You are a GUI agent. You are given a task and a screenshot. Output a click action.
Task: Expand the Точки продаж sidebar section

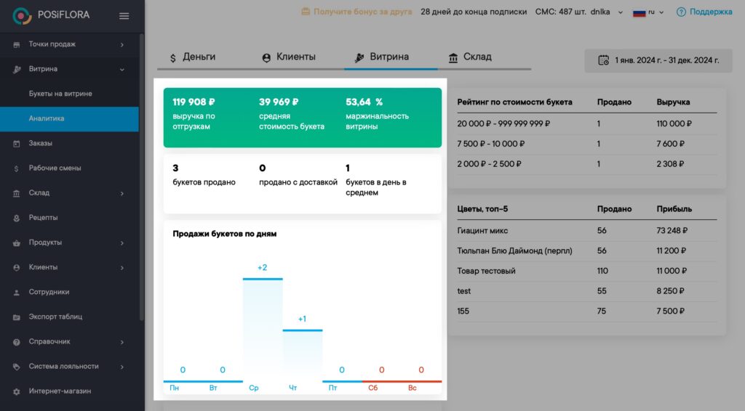[x=121, y=45]
